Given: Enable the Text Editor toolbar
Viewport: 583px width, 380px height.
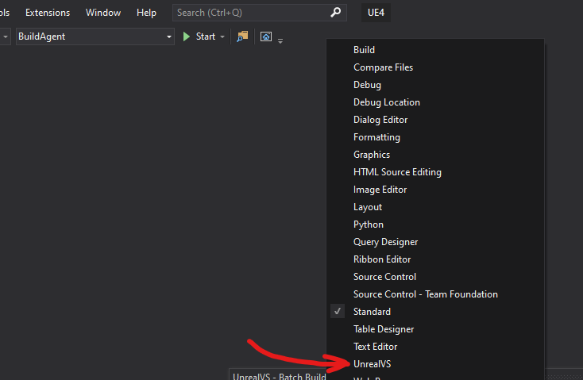Looking at the screenshot, I should click(375, 347).
